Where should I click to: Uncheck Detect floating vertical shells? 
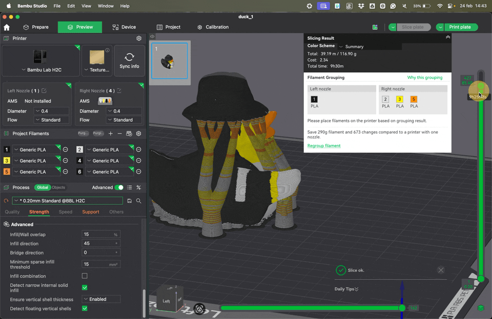pyautogui.click(x=85, y=309)
